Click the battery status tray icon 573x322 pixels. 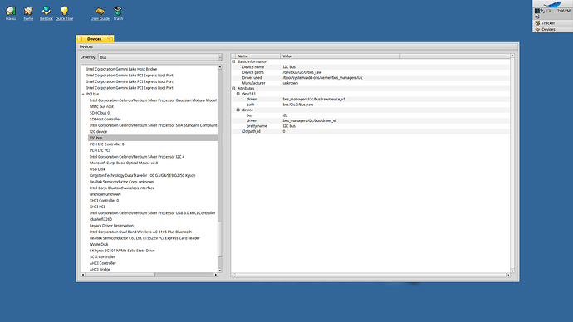[x=549, y=12]
